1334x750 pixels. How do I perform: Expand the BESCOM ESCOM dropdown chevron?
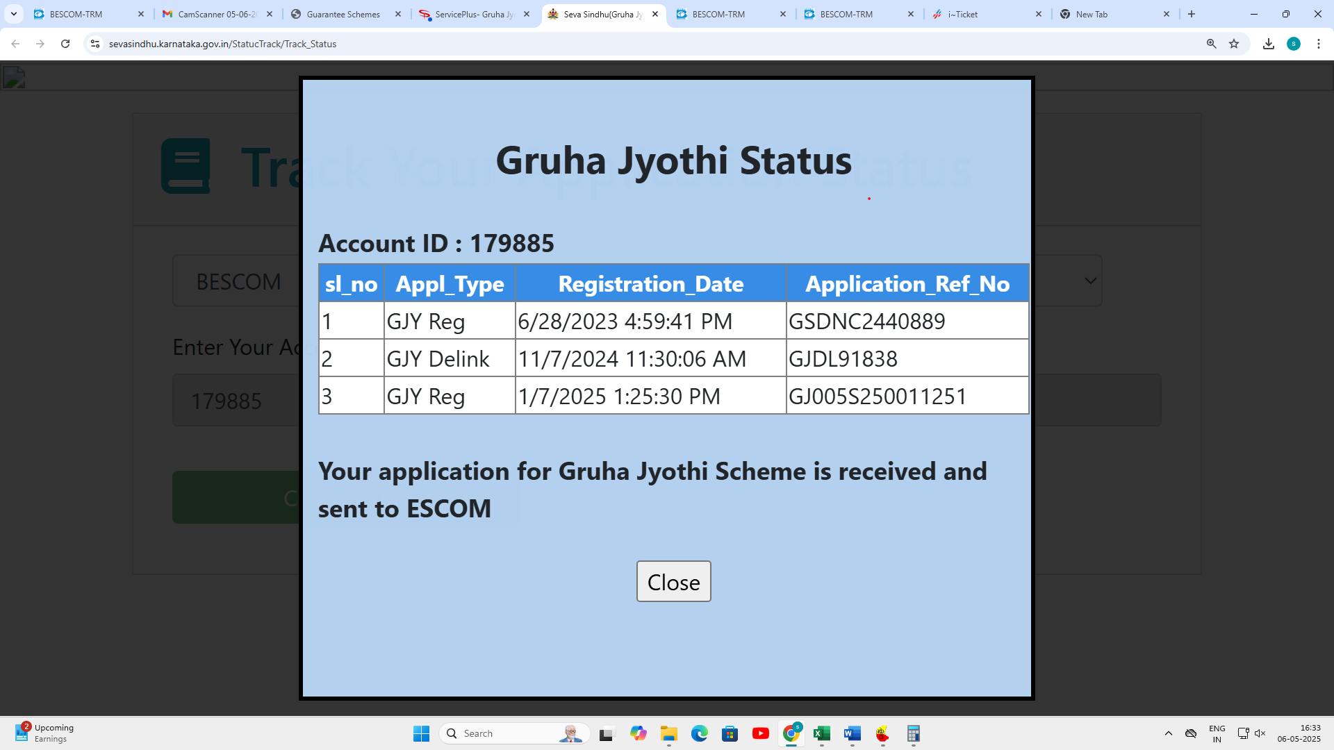point(1091,281)
